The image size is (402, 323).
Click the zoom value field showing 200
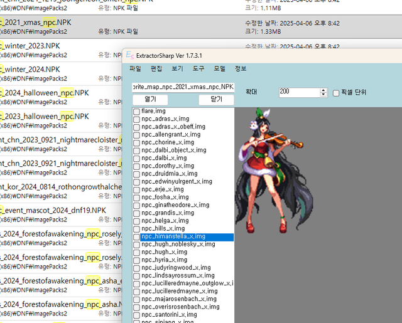(x=298, y=92)
